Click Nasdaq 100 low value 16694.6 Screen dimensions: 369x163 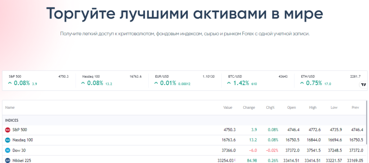335,140
